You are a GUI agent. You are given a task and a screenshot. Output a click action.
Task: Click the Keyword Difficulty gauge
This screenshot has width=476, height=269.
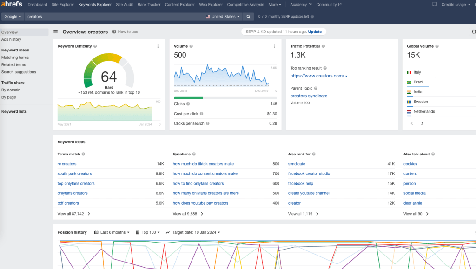[109, 71]
